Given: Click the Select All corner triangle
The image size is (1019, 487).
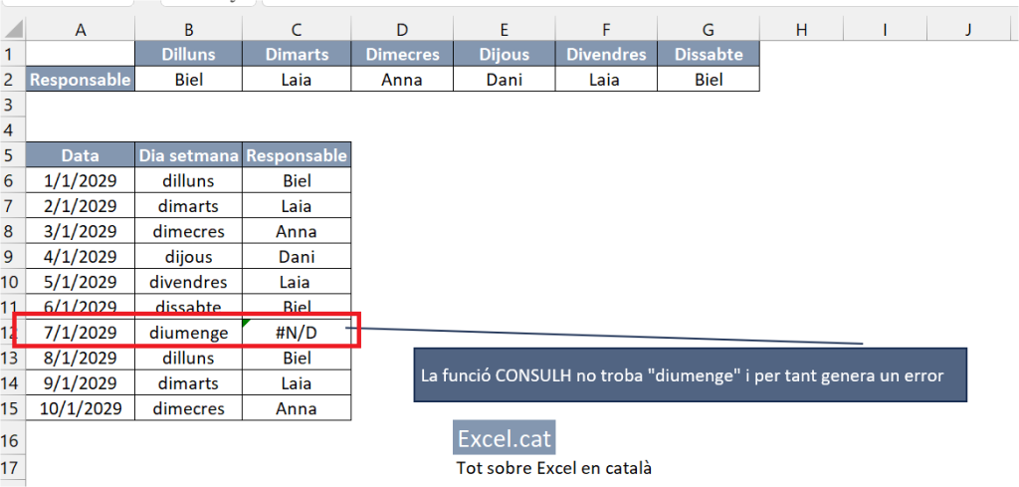Looking at the screenshot, I should [13, 29].
